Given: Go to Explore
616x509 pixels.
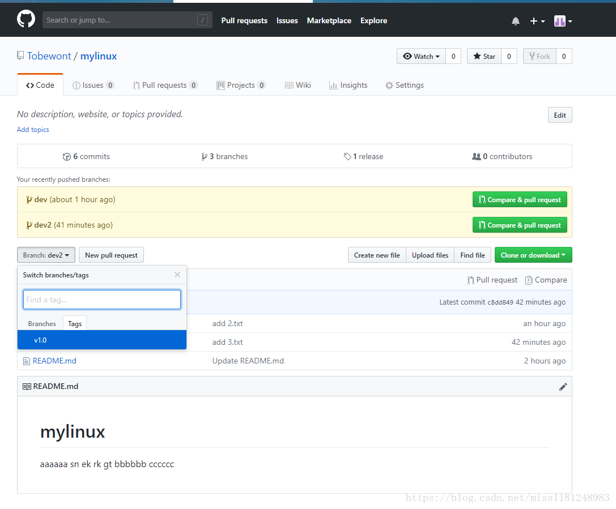Looking at the screenshot, I should (x=373, y=20).
